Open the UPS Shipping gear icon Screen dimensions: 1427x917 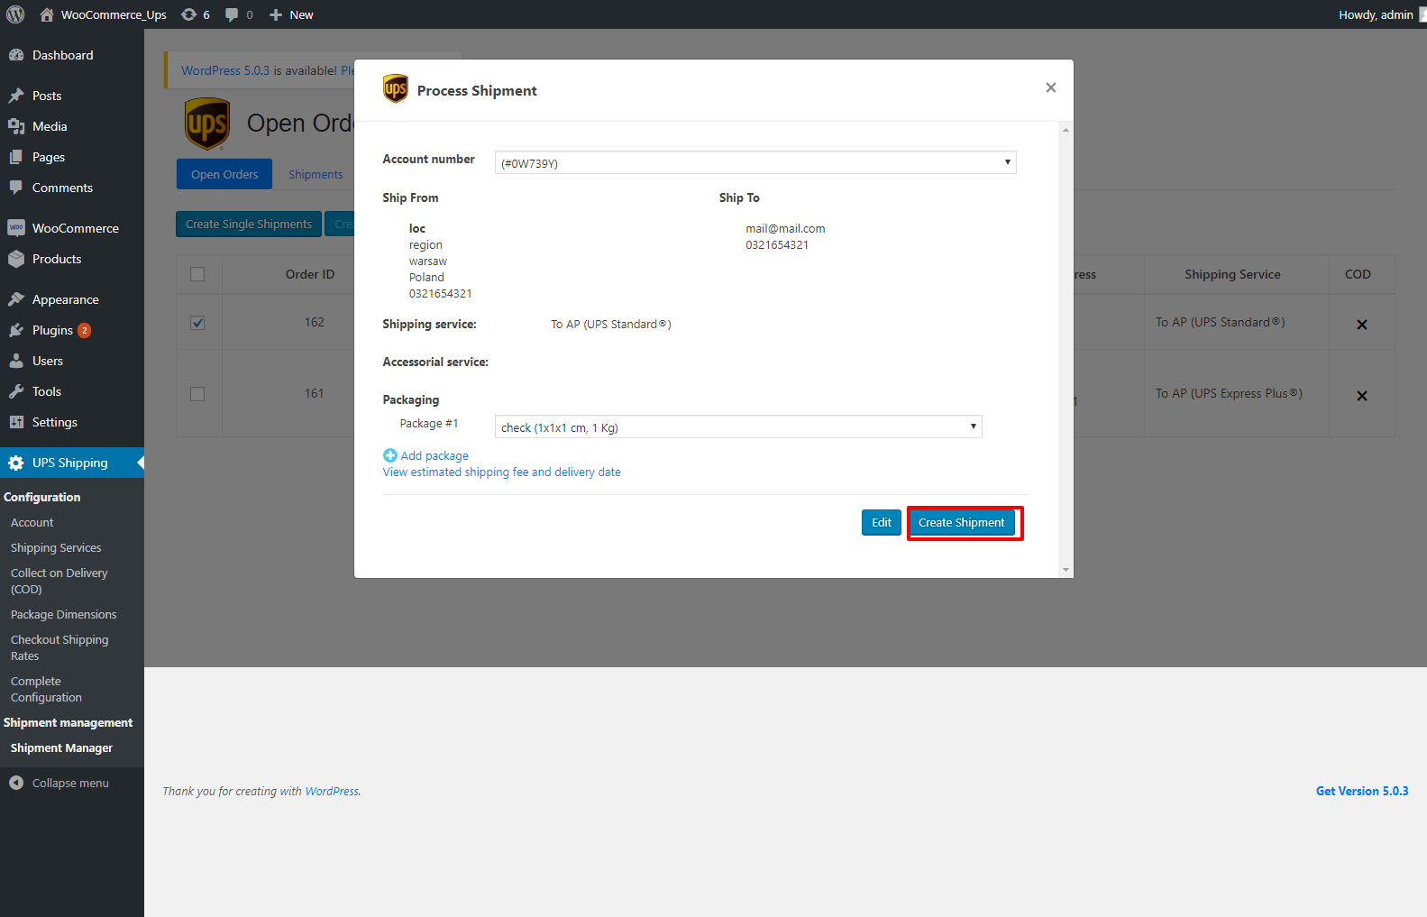(x=16, y=463)
